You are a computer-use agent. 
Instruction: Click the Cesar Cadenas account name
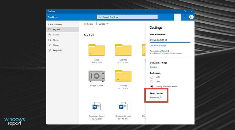coord(55,24)
